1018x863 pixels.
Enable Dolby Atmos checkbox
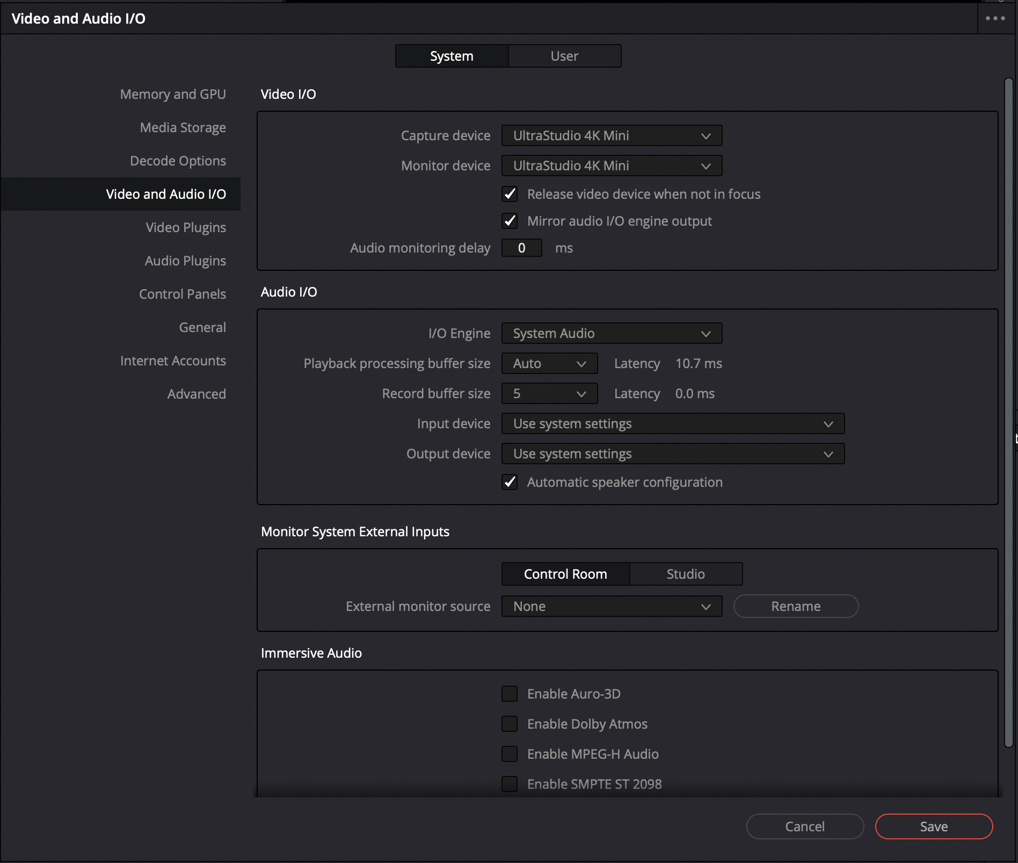click(x=510, y=724)
